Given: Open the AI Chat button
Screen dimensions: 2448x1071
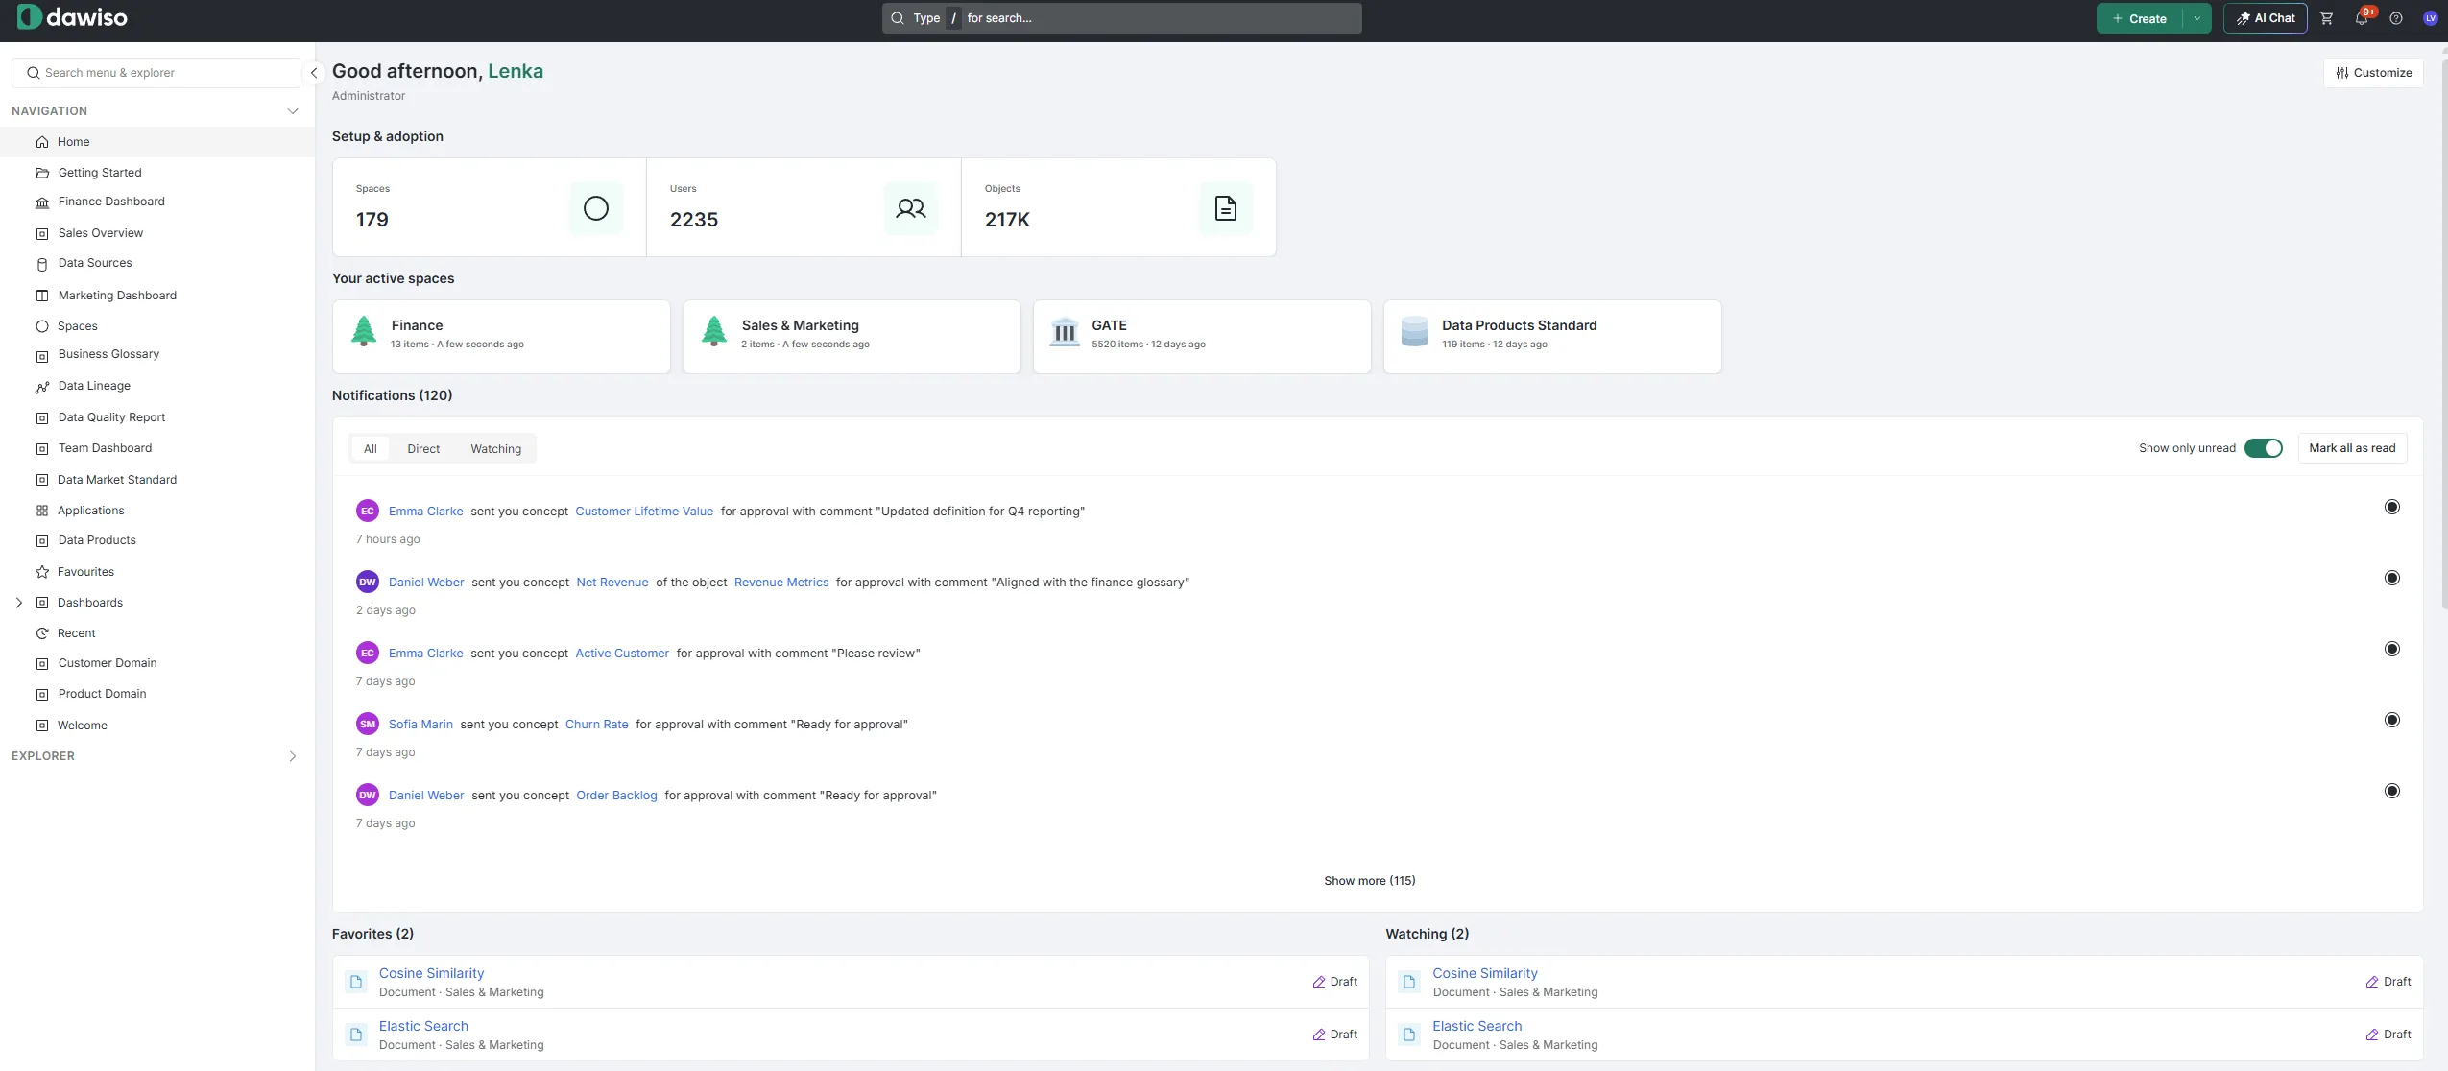Looking at the screenshot, I should coord(2266,18).
